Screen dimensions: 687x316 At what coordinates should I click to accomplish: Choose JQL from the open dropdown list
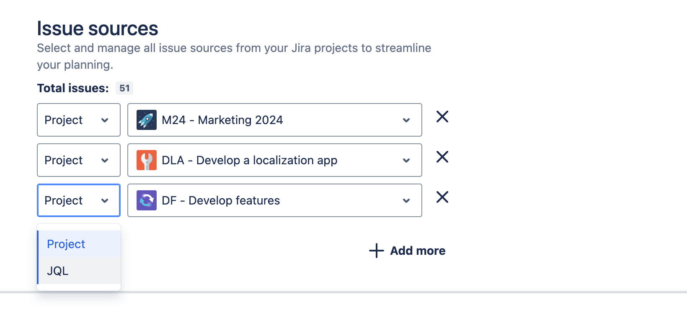coord(58,271)
